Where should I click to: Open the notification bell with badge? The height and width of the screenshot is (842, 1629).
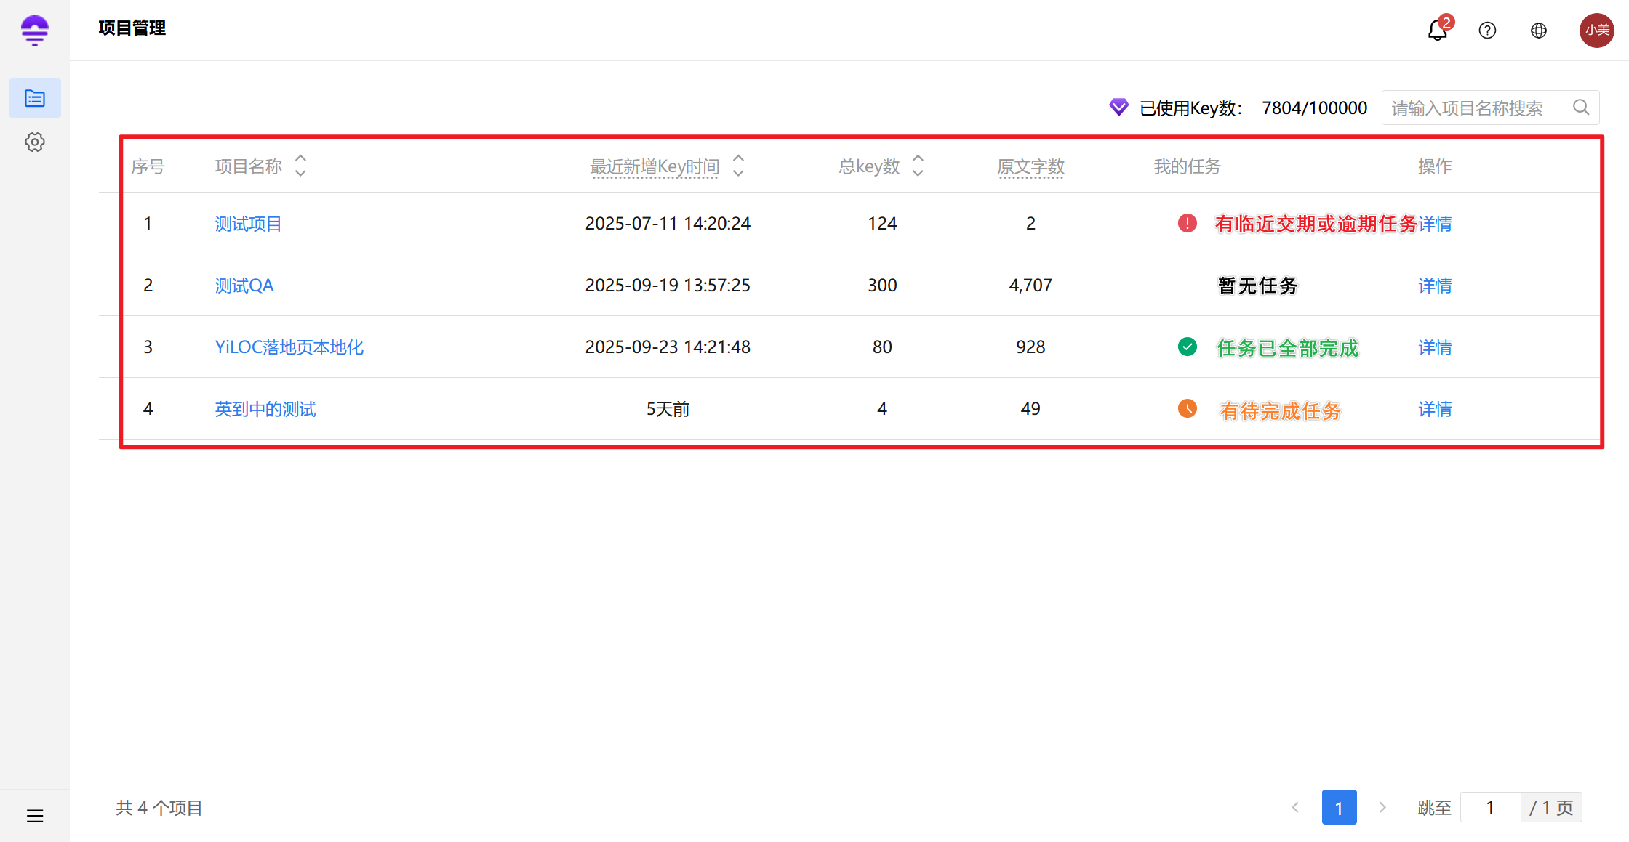tap(1437, 31)
